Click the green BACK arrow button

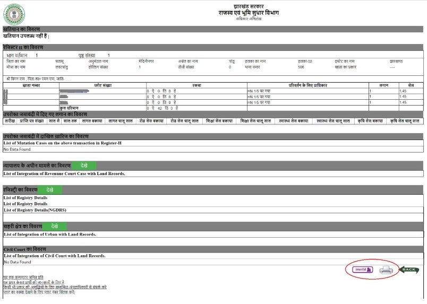409,270
